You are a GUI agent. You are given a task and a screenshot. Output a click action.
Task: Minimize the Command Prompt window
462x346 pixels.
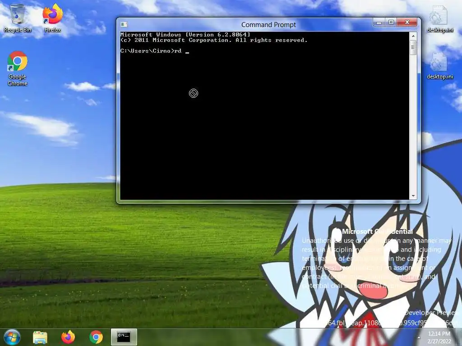coord(379,23)
